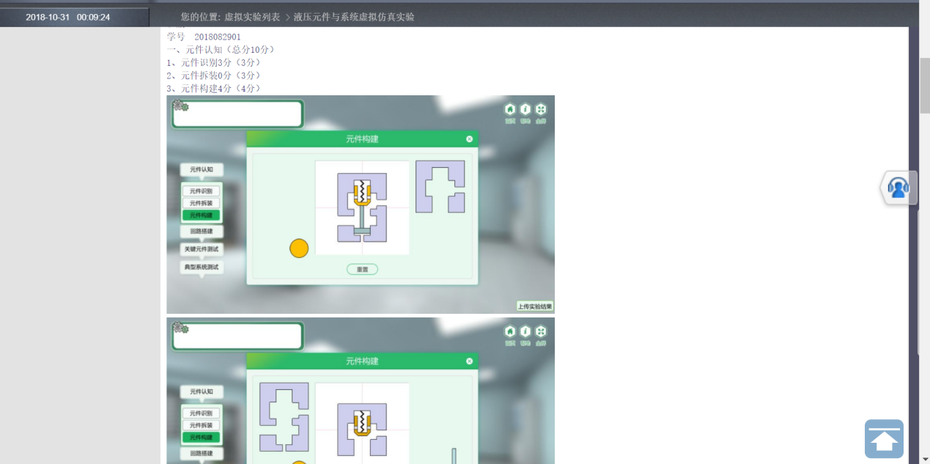This screenshot has width=930, height=464.
Task: Expand 回路搭建 in the upper screenshot
Action: 201,232
